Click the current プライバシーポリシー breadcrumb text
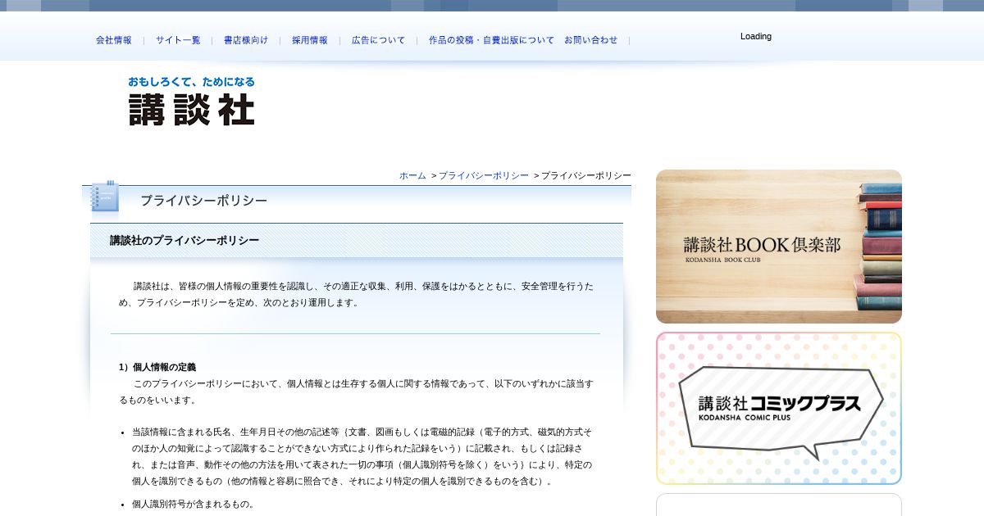This screenshot has width=984, height=516. pos(586,175)
